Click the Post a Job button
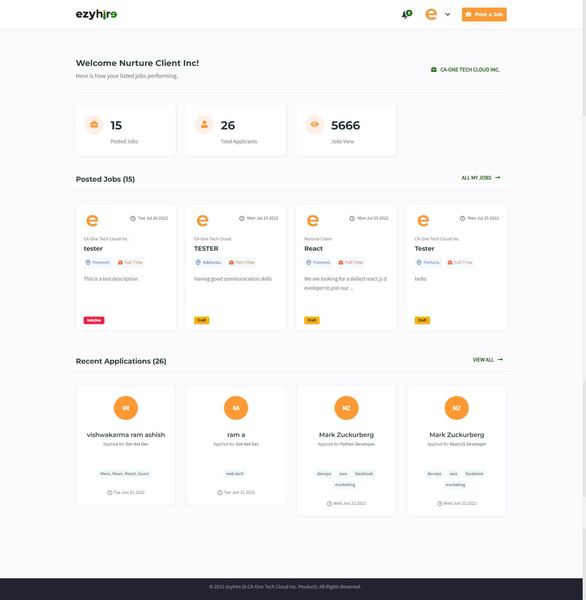The width and height of the screenshot is (586, 600). pos(484,14)
